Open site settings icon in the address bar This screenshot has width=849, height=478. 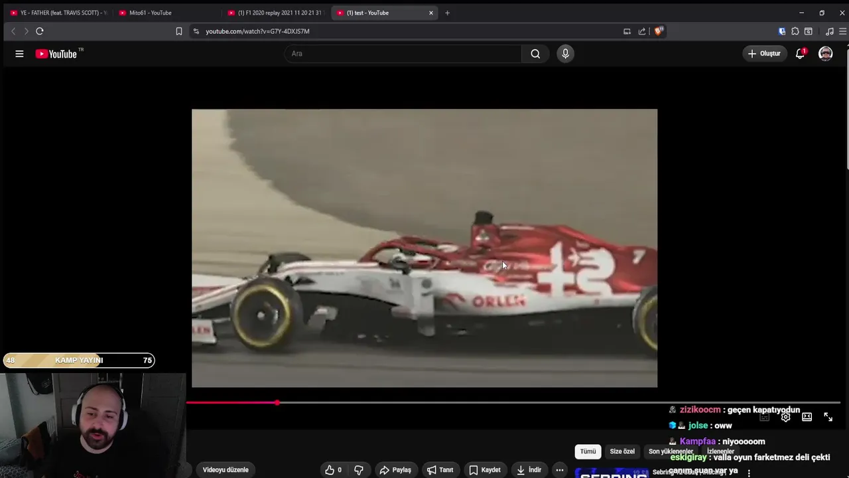[x=196, y=31]
